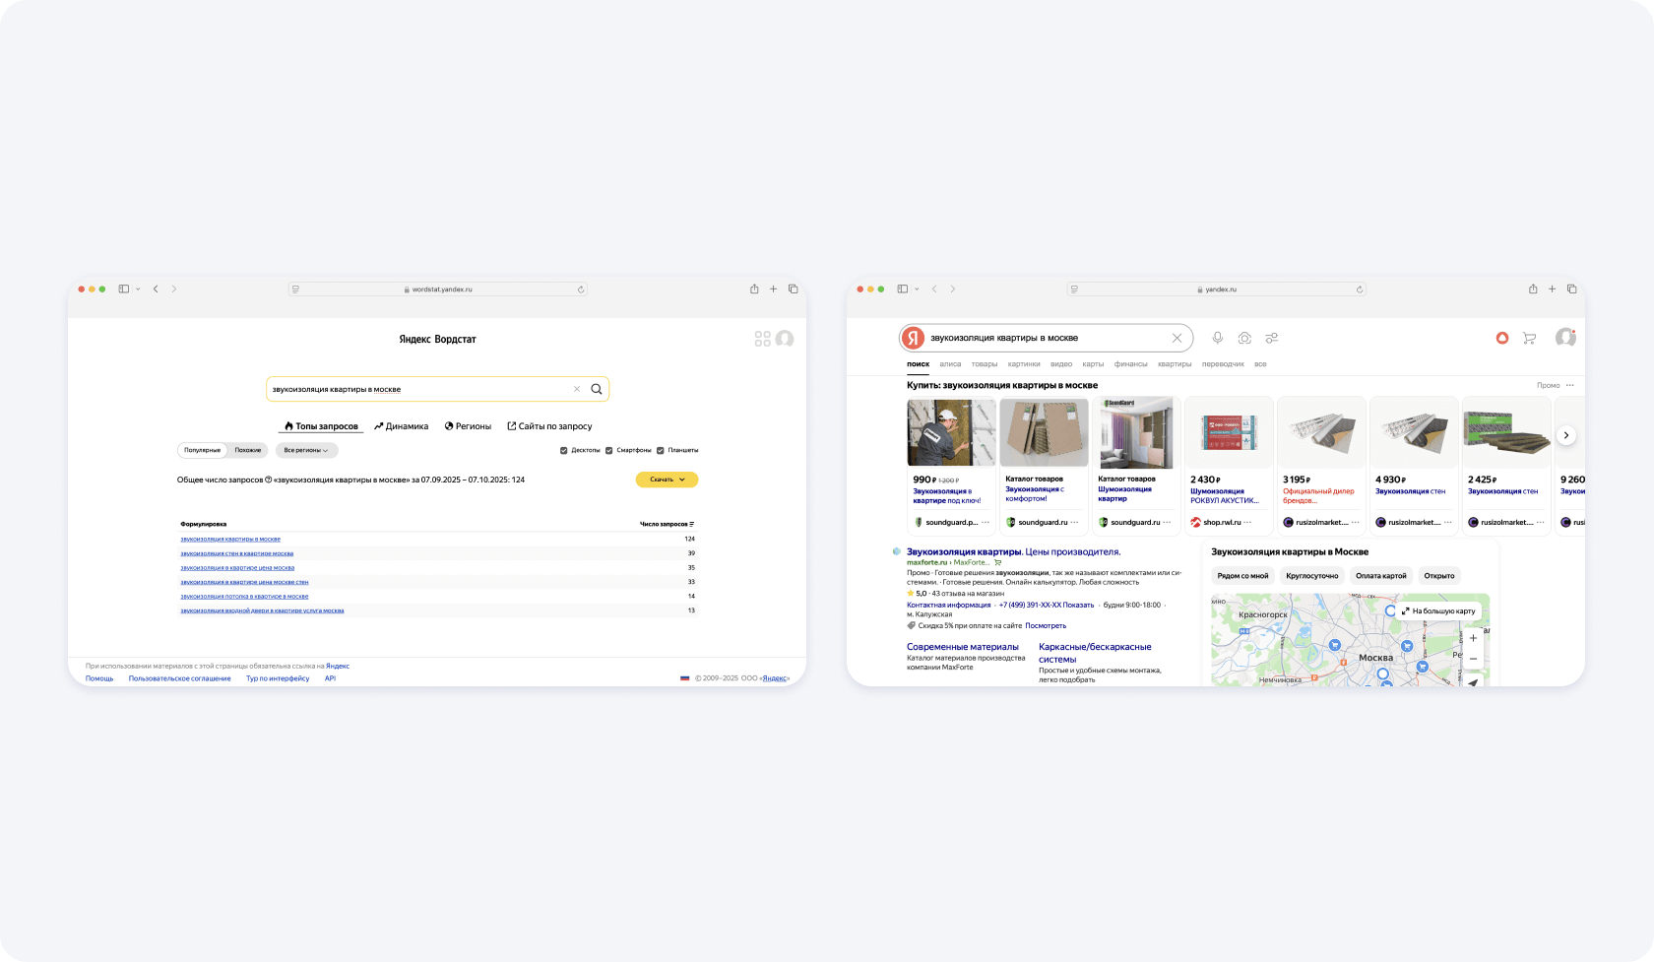
Task: Zoom in on the Moscow map
Action: tap(1473, 638)
